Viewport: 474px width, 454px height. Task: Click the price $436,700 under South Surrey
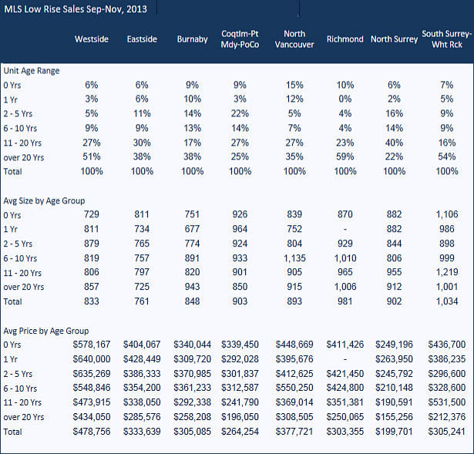point(447,345)
